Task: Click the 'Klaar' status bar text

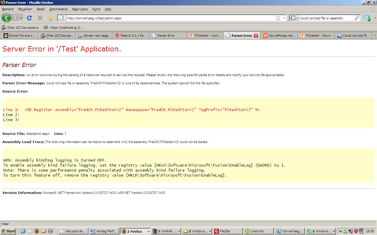Action: coord(5,224)
